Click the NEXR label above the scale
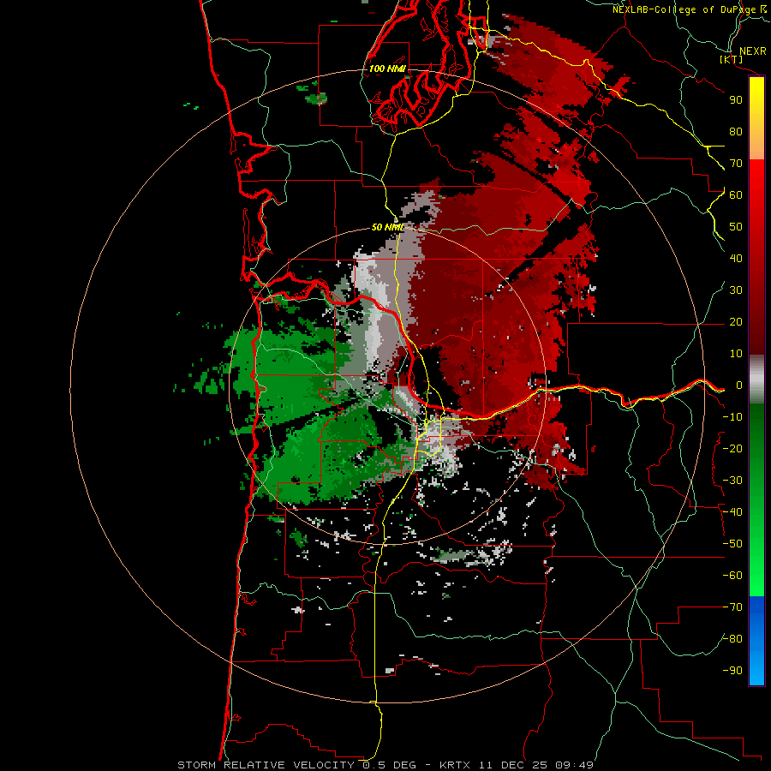 [752, 51]
